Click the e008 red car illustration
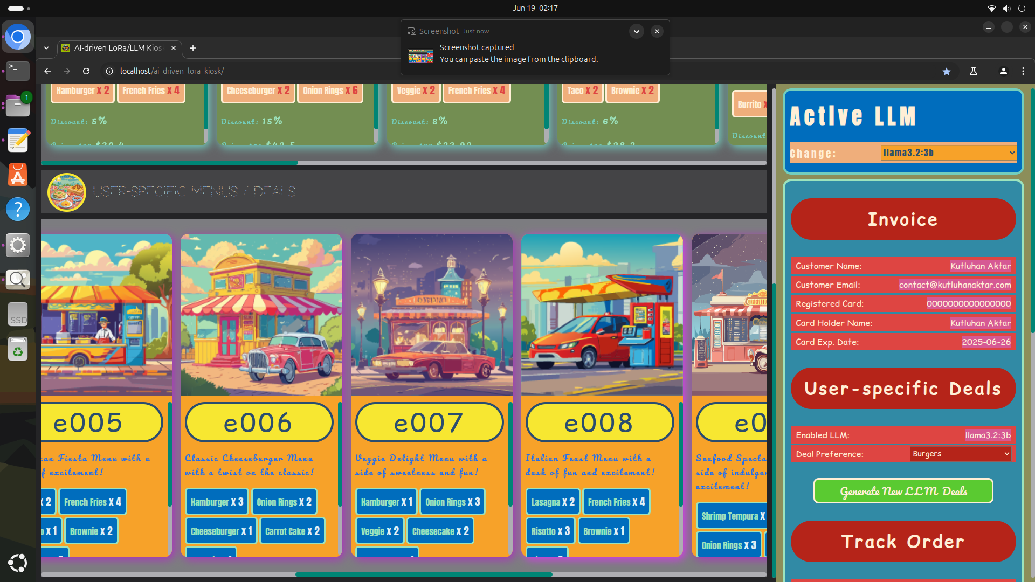The width and height of the screenshot is (1035, 582). (x=602, y=315)
